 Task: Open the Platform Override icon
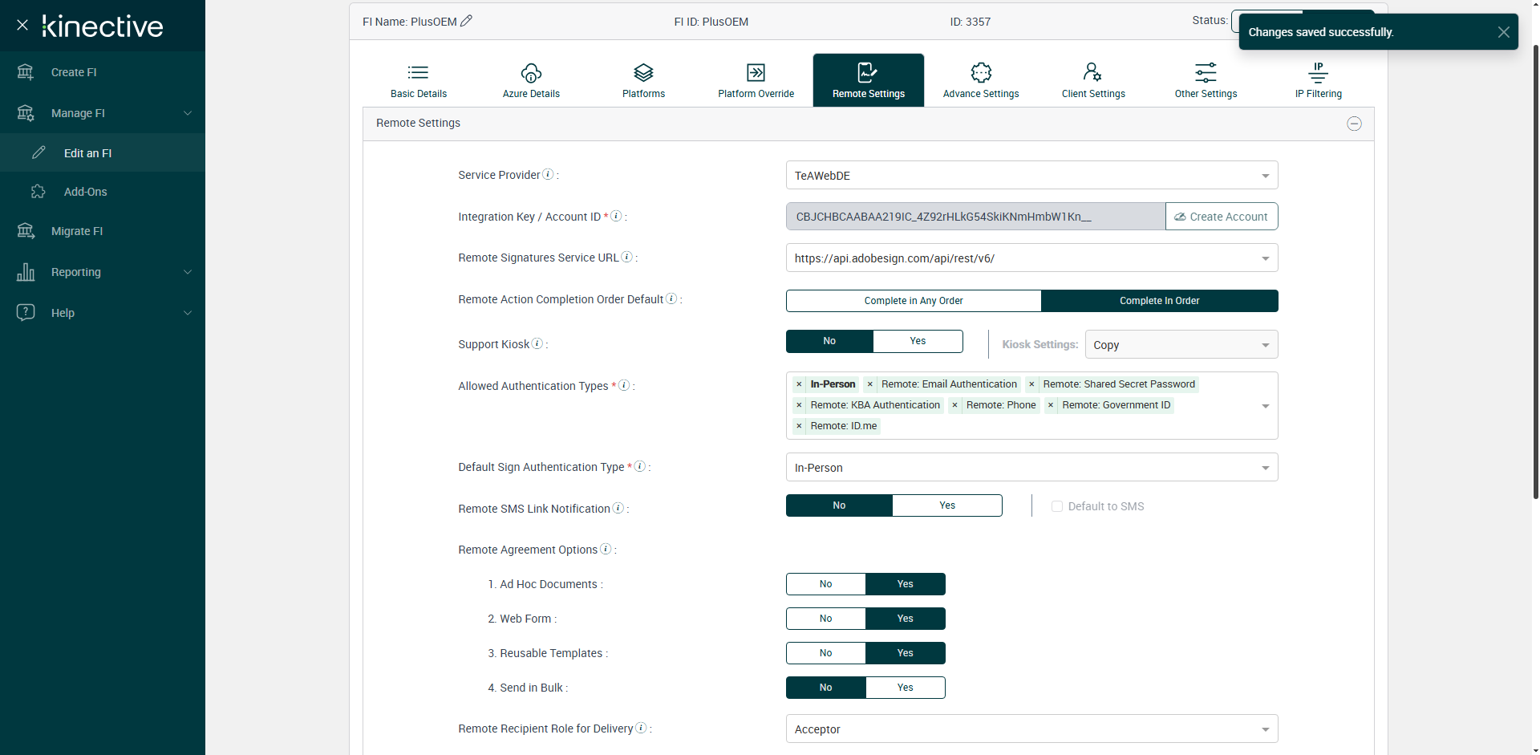pos(756,73)
